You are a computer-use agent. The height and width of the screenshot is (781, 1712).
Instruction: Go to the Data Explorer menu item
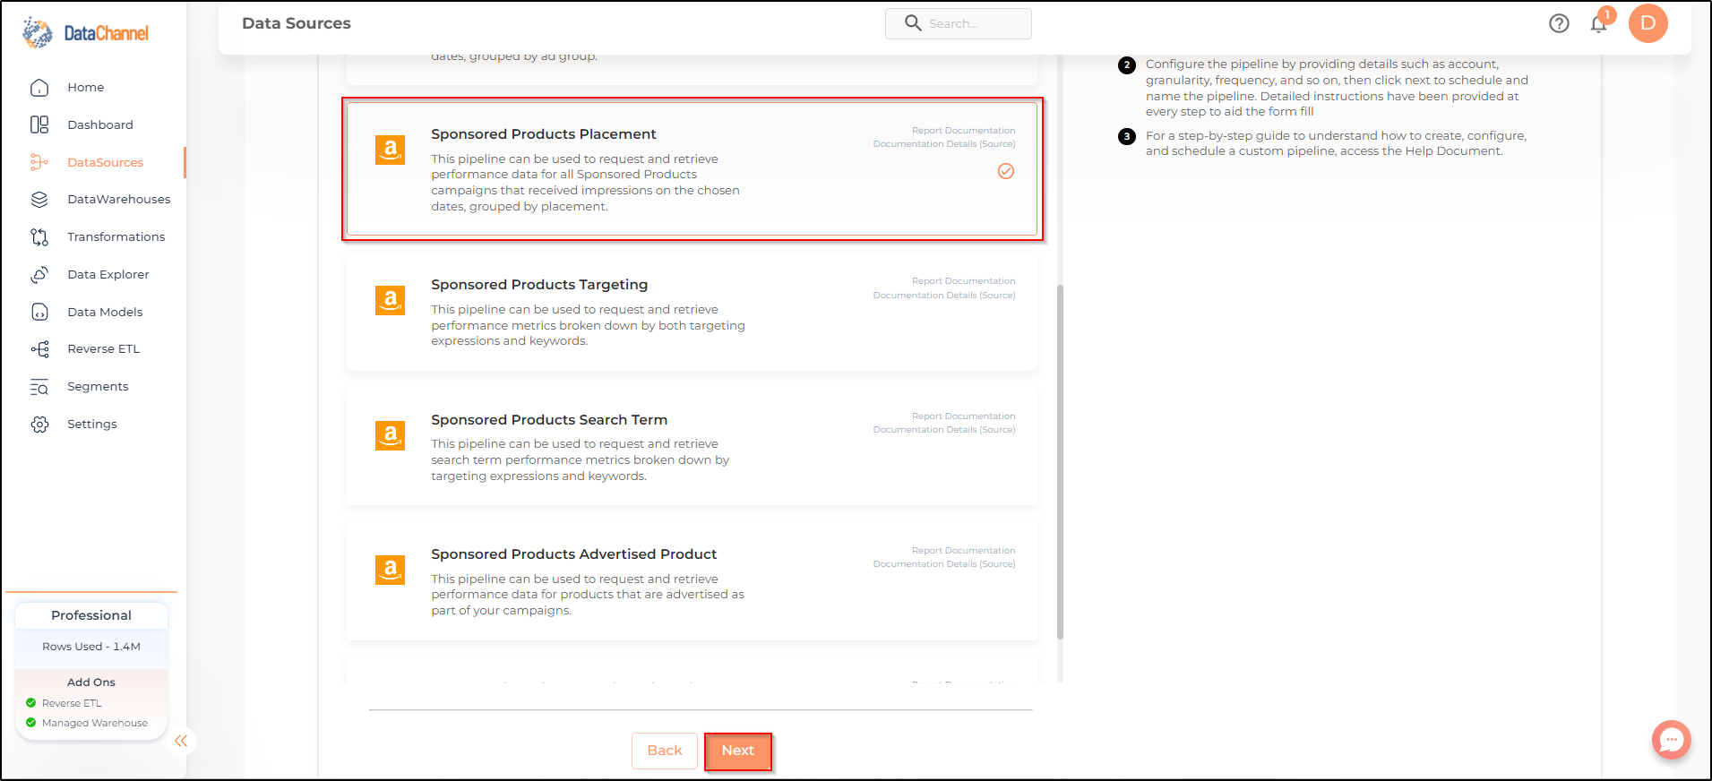(108, 275)
